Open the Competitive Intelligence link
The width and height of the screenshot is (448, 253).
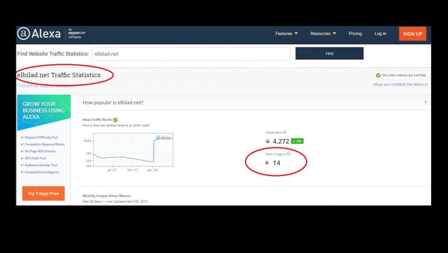[x=42, y=172]
